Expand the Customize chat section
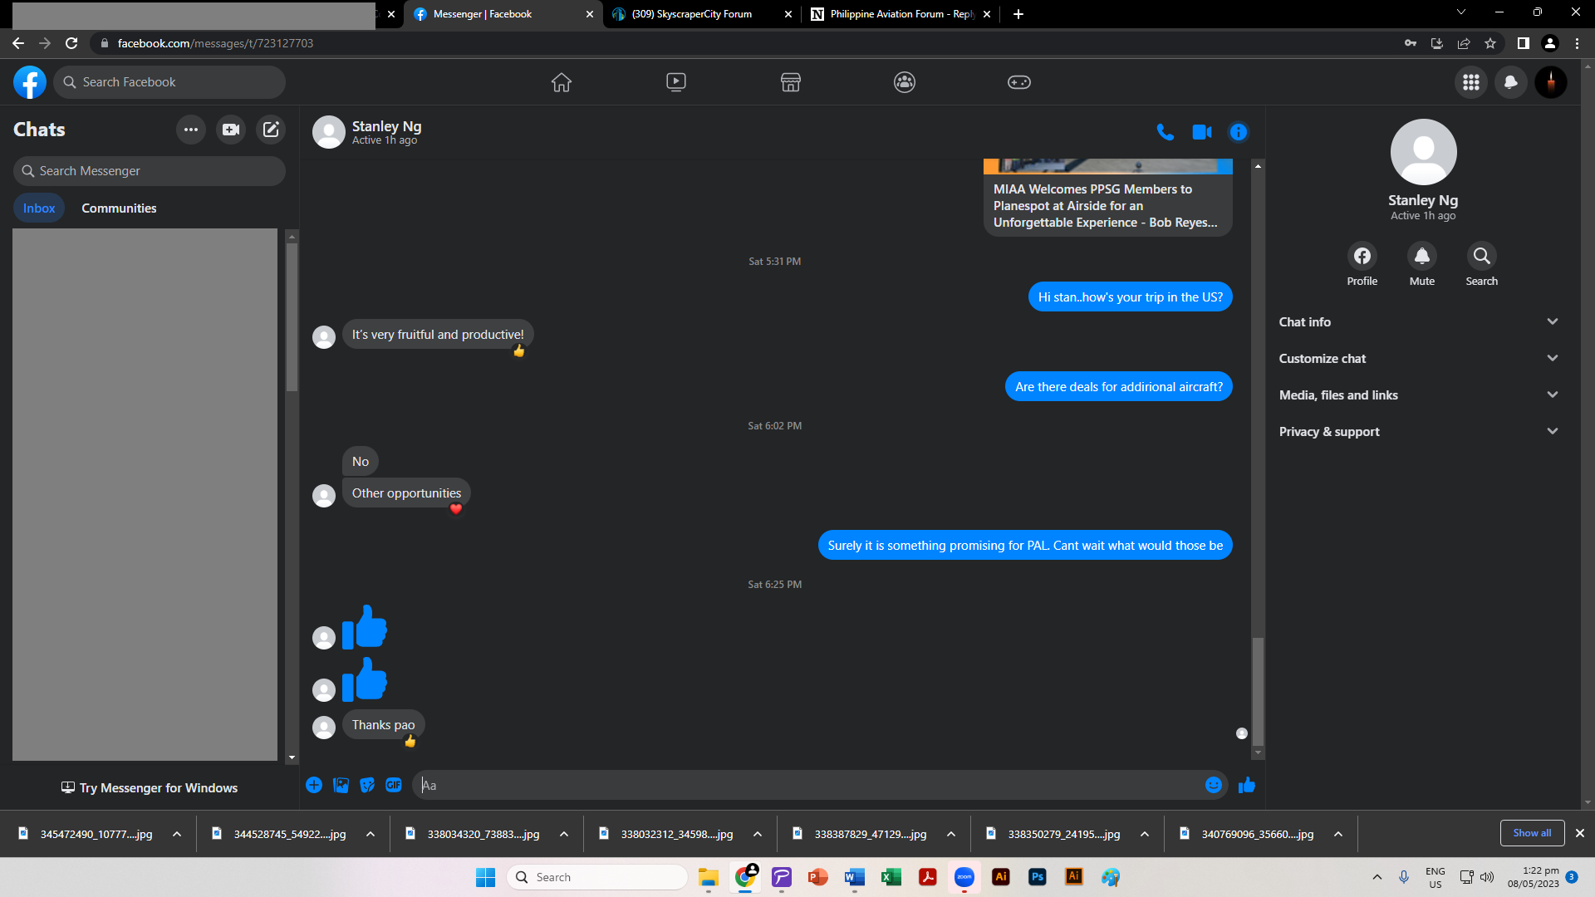This screenshot has width=1595, height=897. click(x=1418, y=359)
